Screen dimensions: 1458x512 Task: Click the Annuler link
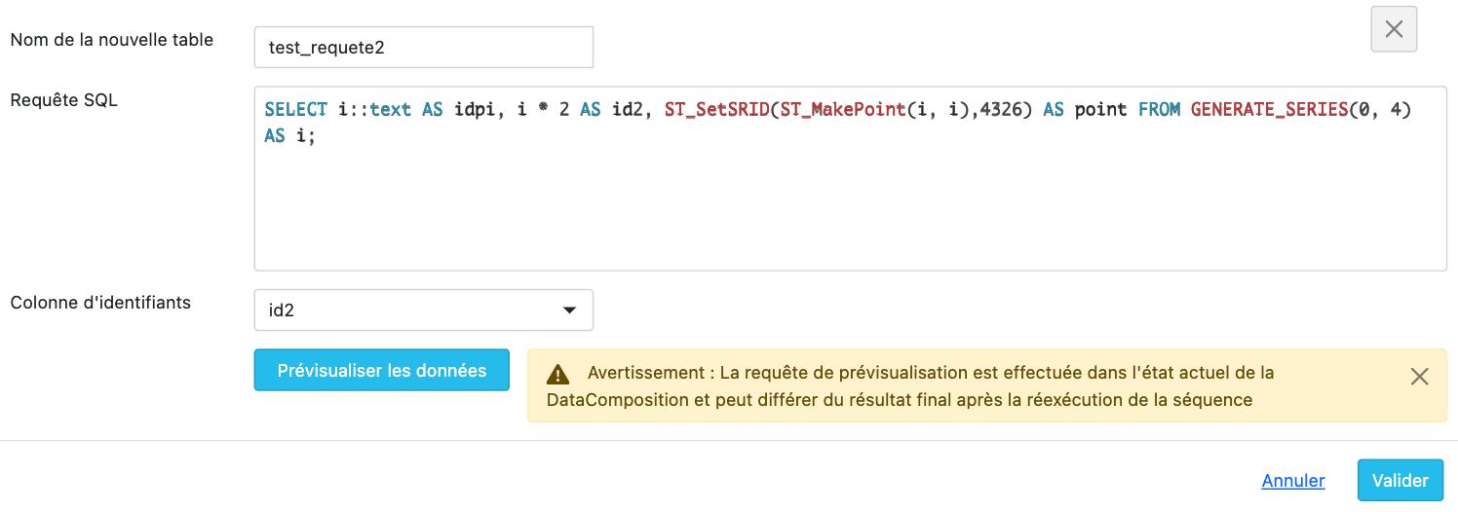click(x=1293, y=481)
